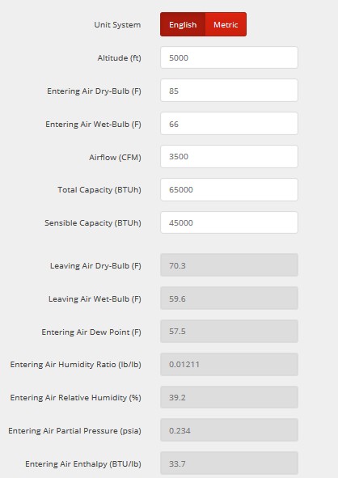The height and width of the screenshot is (478, 338).
Task: Click the Altitude (ft) label text
Action: coord(119,58)
